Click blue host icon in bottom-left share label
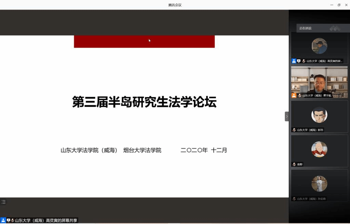This screenshot has width=350, height=224. [3, 221]
